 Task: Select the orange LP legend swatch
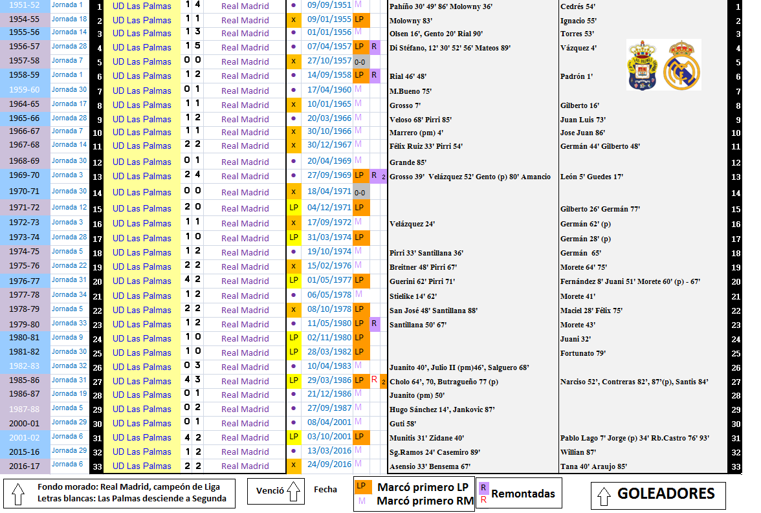tap(362, 486)
